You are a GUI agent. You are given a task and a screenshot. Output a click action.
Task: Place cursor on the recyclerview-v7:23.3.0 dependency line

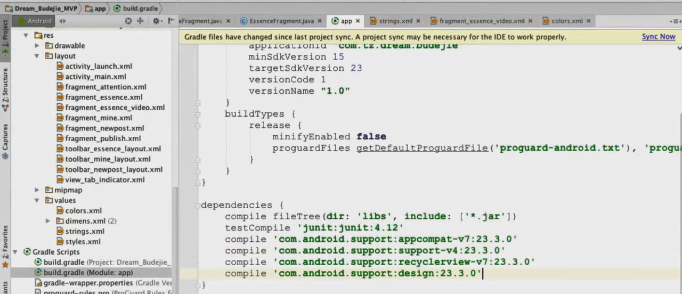pos(379,262)
